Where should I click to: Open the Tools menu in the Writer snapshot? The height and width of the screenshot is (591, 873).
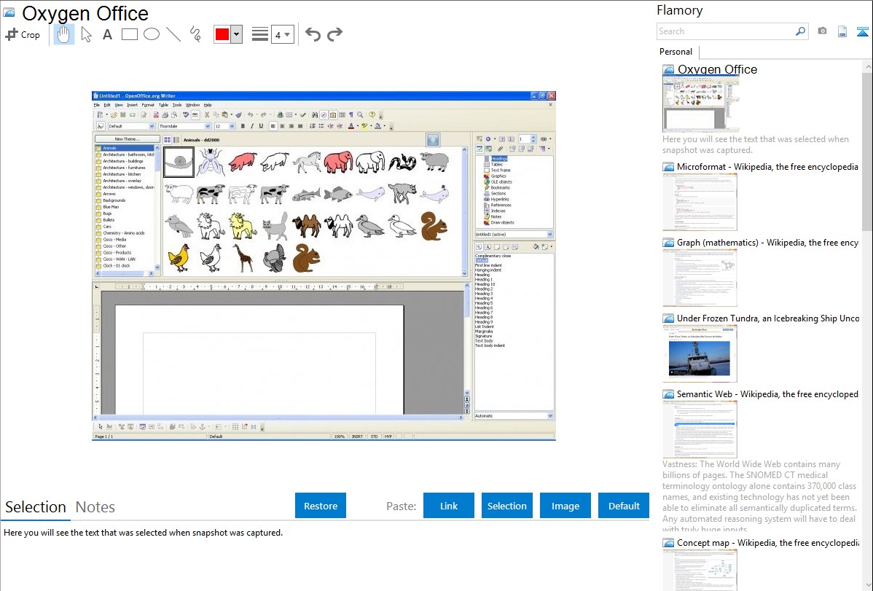coord(177,105)
